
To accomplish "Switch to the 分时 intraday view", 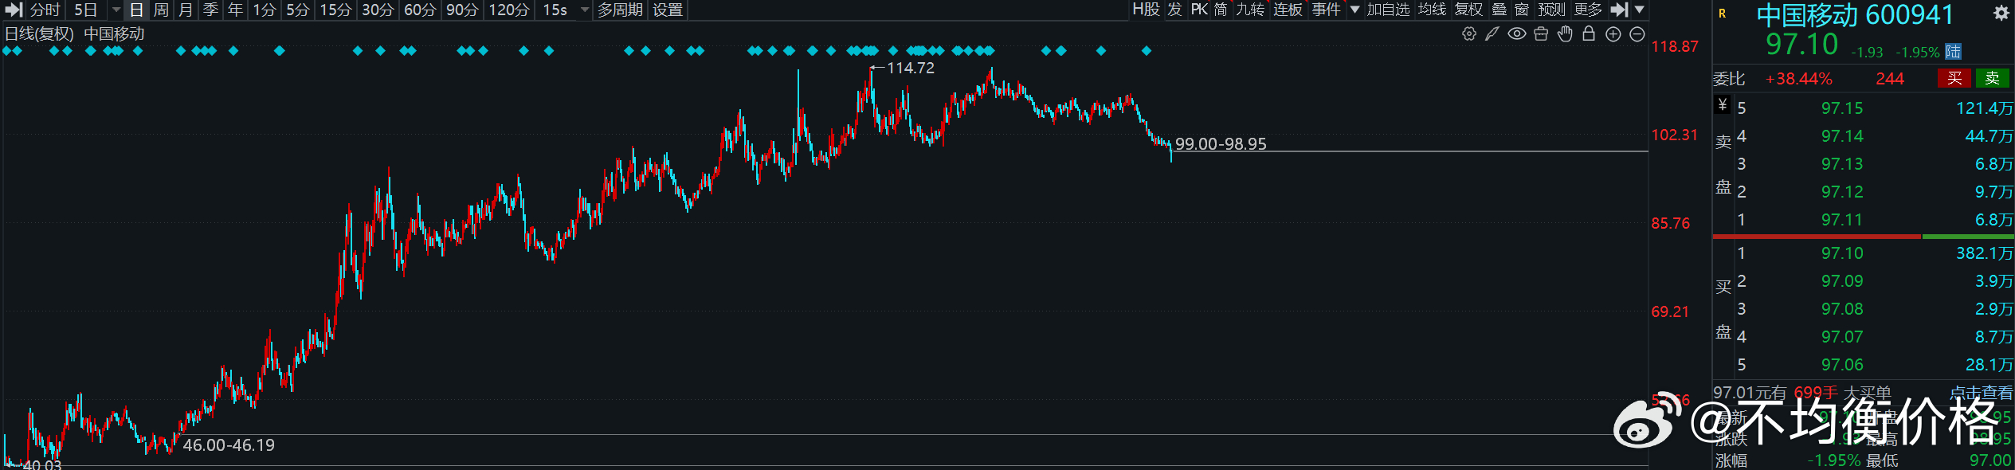I will tap(45, 10).
